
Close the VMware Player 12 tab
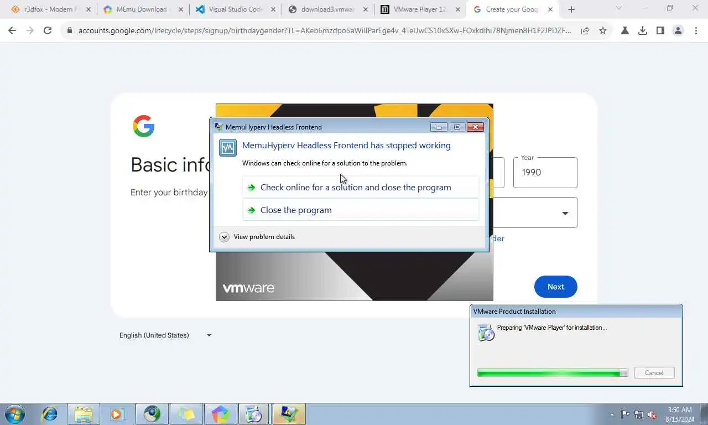(458, 9)
